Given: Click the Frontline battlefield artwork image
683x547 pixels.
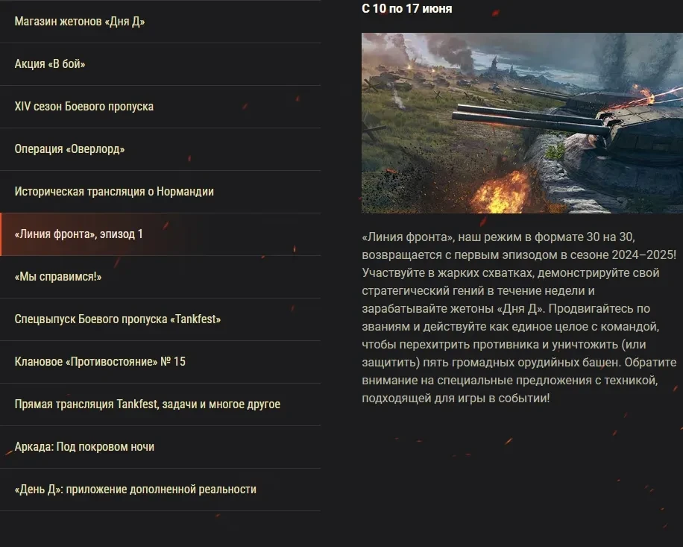Looking at the screenshot, I should click(x=522, y=123).
